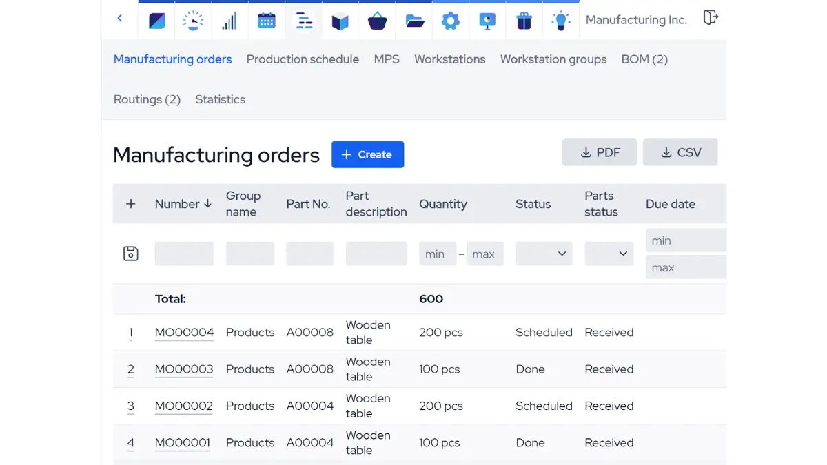Open the Status filter dropdown
This screenshot has width=827, height=465.
click(x=544, y=254)
